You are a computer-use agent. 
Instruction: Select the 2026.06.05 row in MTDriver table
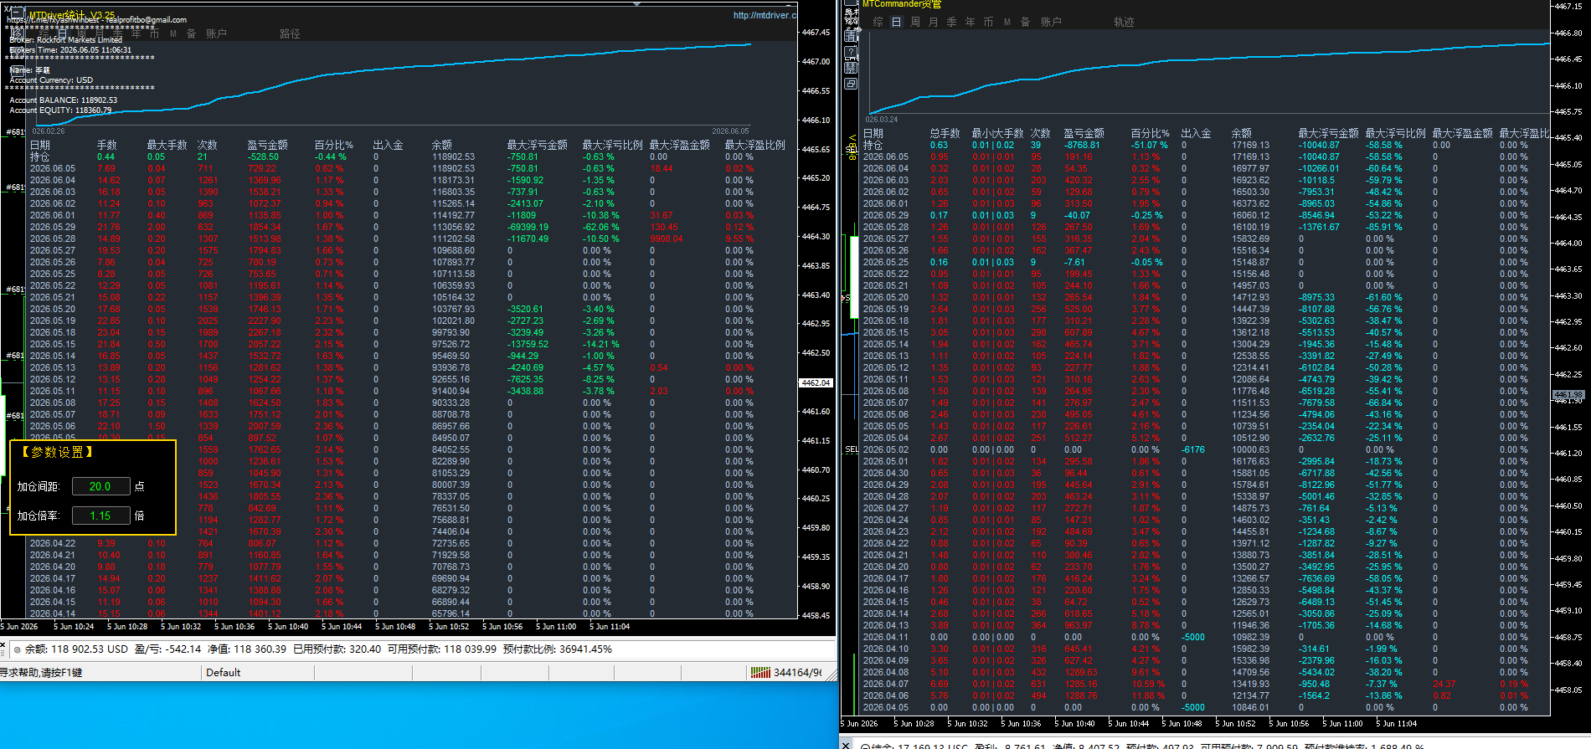pyautogui.click(x=408, y=168)
